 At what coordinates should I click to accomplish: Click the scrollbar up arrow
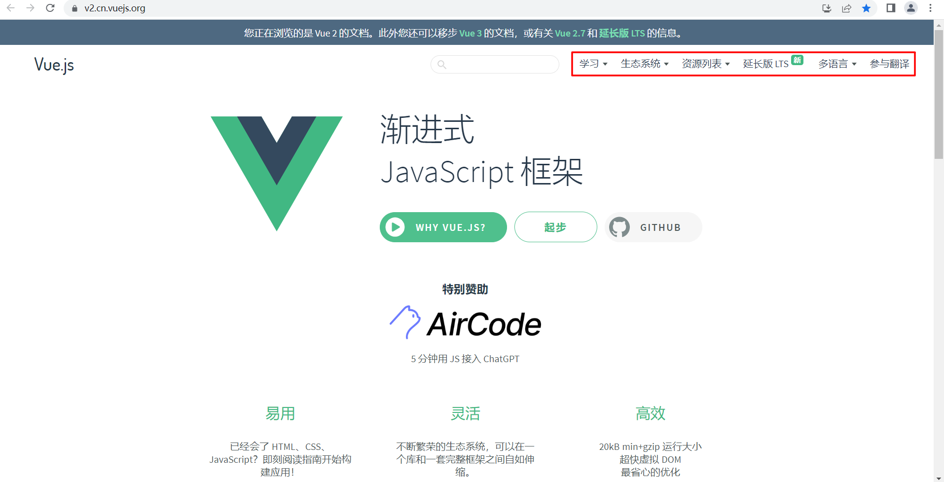(x=939, y=24)
